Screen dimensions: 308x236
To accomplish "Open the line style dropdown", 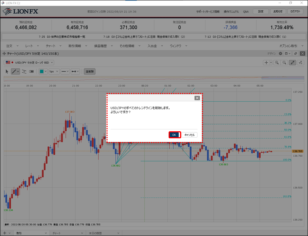I will (x=65, y=72).
